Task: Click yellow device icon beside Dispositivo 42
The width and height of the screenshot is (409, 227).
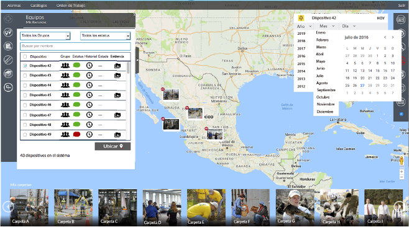Action: [x=301, y=18]
